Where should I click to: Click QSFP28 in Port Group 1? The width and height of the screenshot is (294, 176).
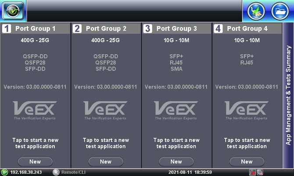[35, 63]
